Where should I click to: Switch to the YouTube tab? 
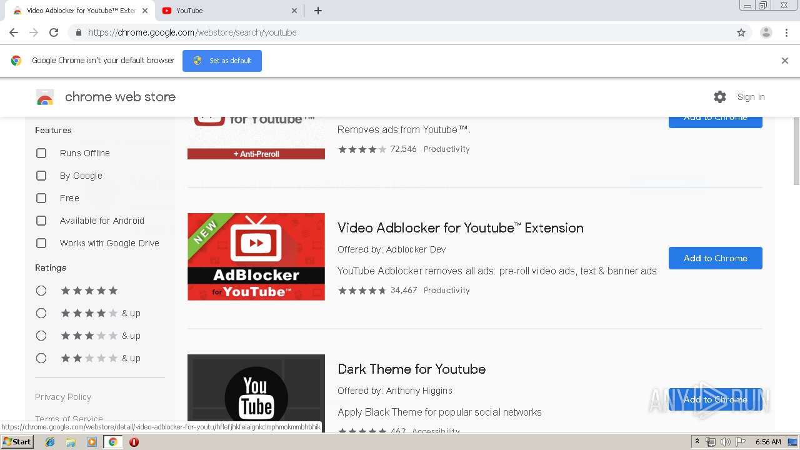click(x=228, y=11)
